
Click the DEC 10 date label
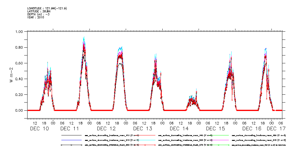pos(40,128)
